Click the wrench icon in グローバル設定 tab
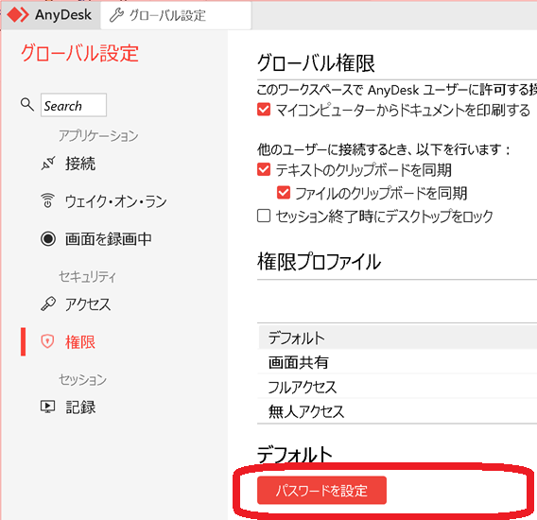Screen dimensions: 537x520 click(x=116, y=15)
